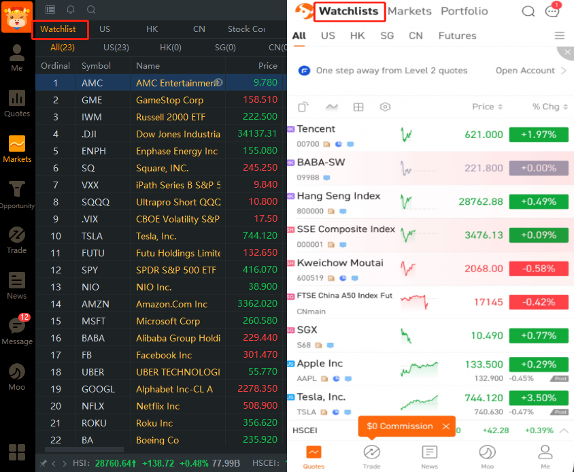This screenshot has width=574, height=472.
Task: Click the desktop horizontal scrollbar
Action: (84, 450)
